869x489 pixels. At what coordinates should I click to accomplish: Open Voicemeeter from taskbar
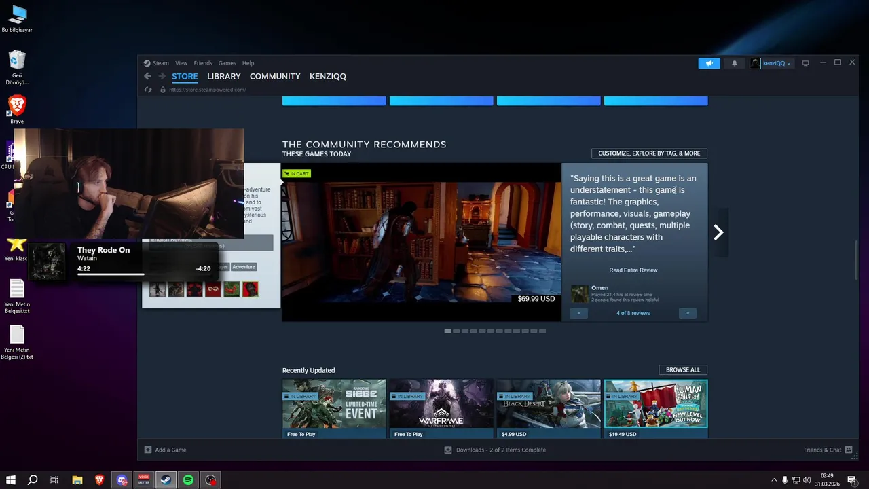(144, 480)
